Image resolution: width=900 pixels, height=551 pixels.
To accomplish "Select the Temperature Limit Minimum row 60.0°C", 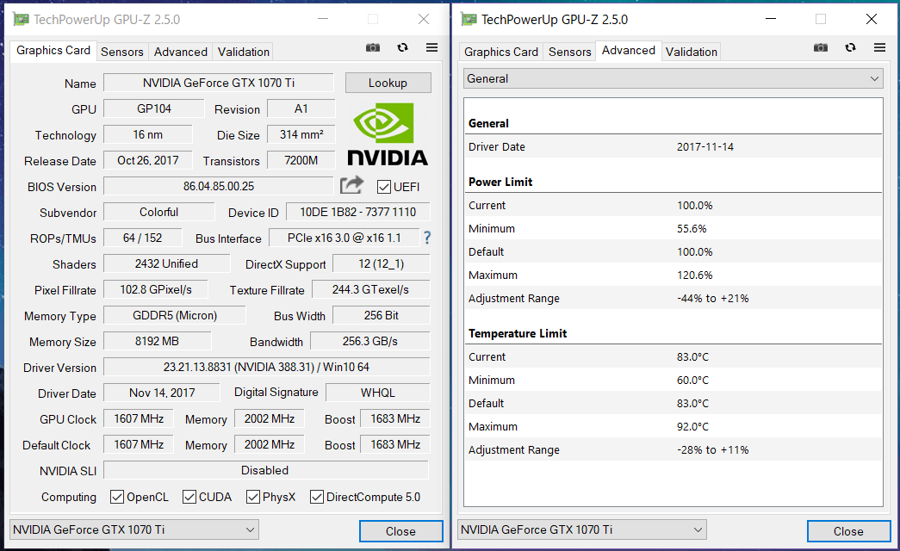I will coord(673,380).
